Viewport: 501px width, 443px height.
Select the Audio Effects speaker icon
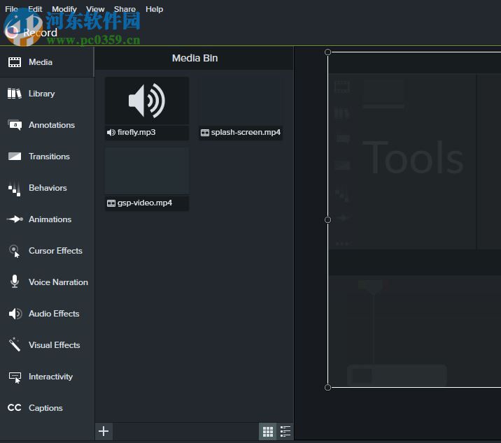click(x=15, y=314)
